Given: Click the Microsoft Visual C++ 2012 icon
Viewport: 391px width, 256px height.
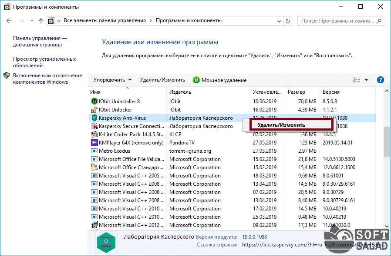Looking at the screenshot, I should pyautogui.click(x=94, y=225).
